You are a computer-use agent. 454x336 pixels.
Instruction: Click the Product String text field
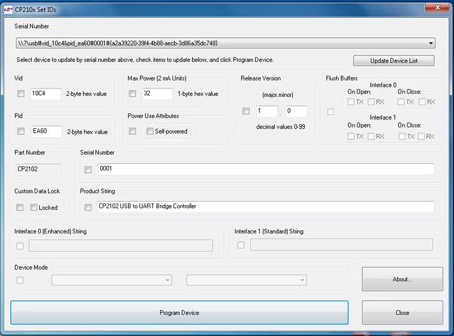(x=266, y=206)
